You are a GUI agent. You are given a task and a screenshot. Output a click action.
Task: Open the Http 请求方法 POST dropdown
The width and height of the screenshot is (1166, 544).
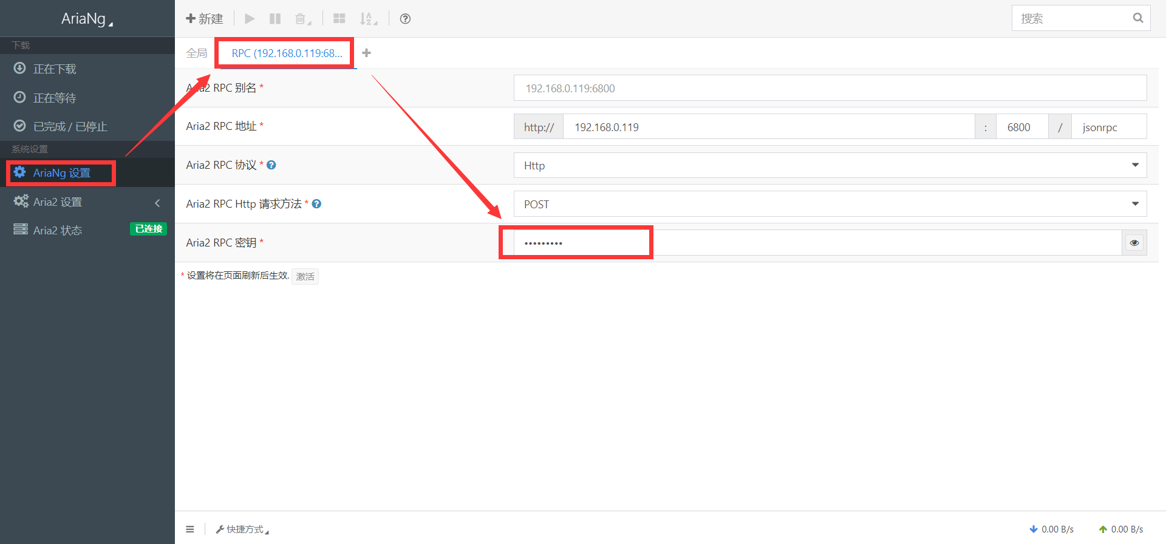830,204
